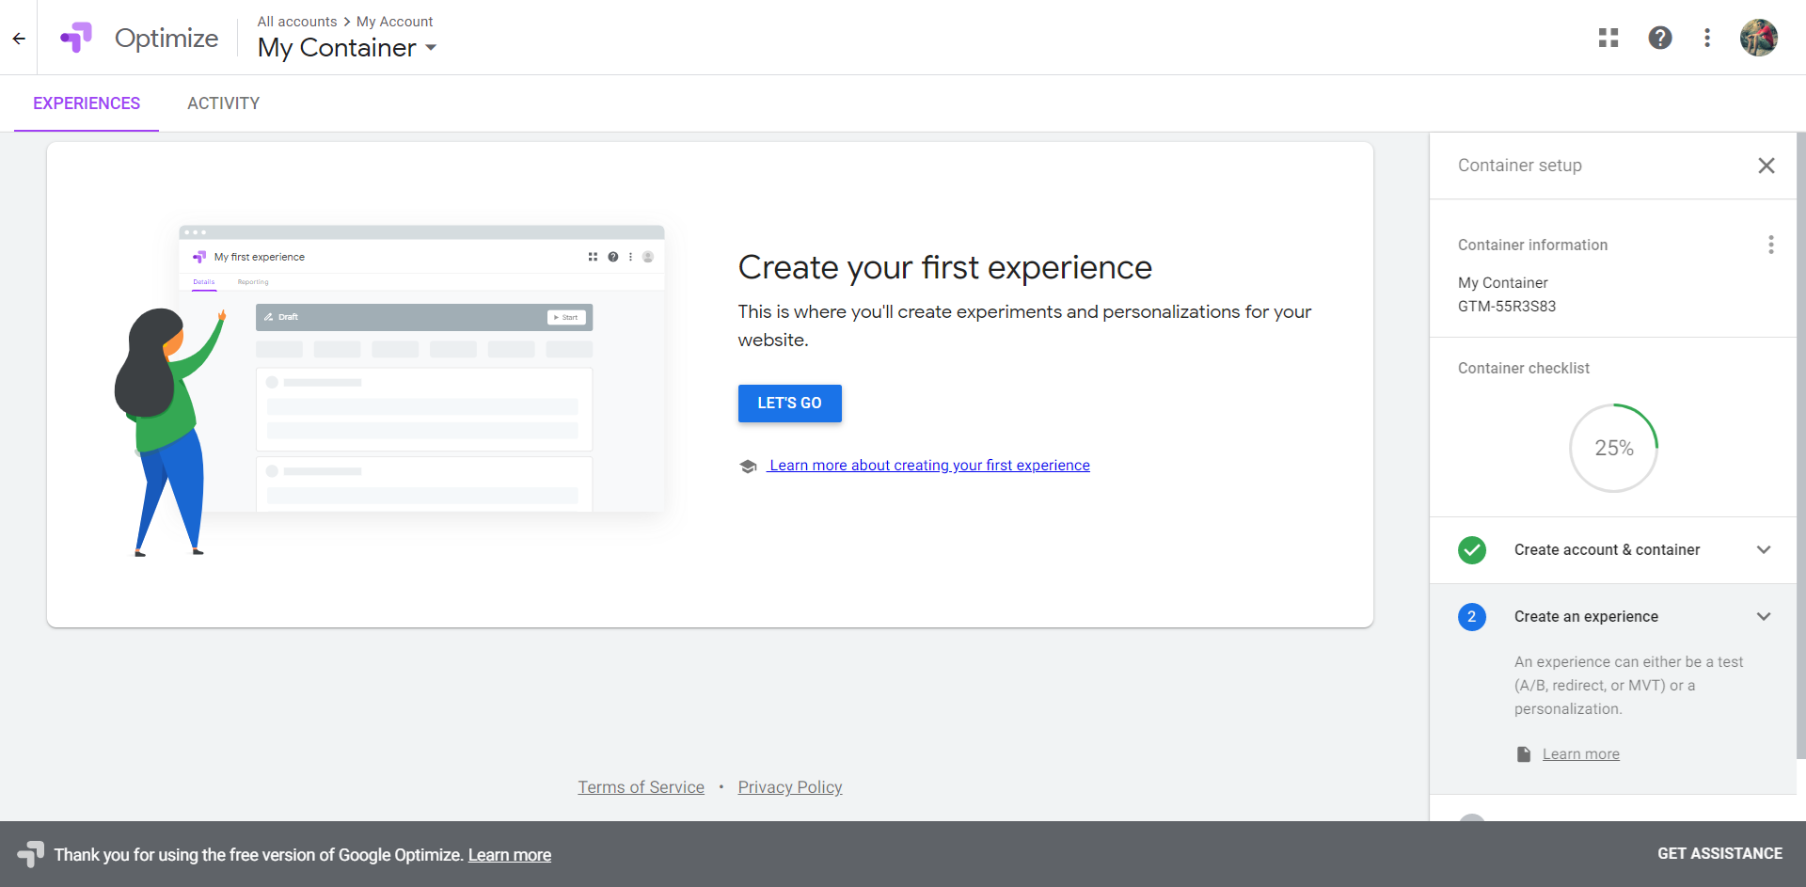The height and width of the screenshot is (887, 1806).
Task: Click the Google Optimize logo
Action: (x=76, y=38)
